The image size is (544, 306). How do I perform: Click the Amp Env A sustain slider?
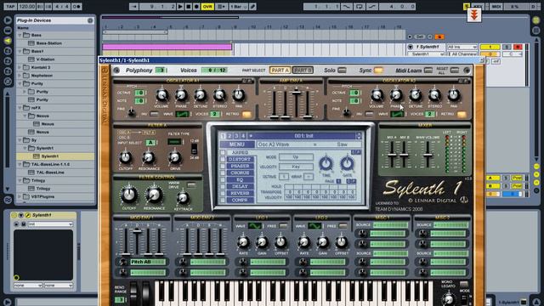[x=297, y=93]
